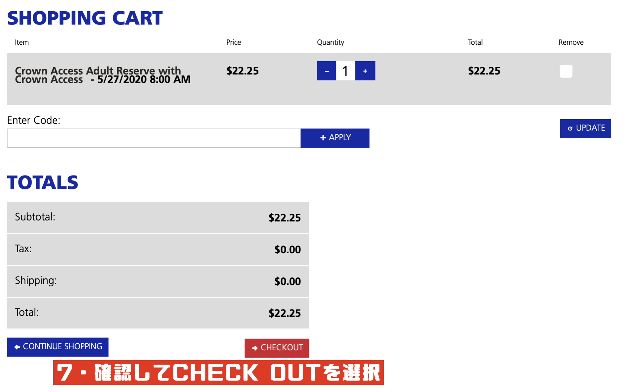Click the plus icon on APPLY button
Screen dimensions: 630x392
(323, 138)
